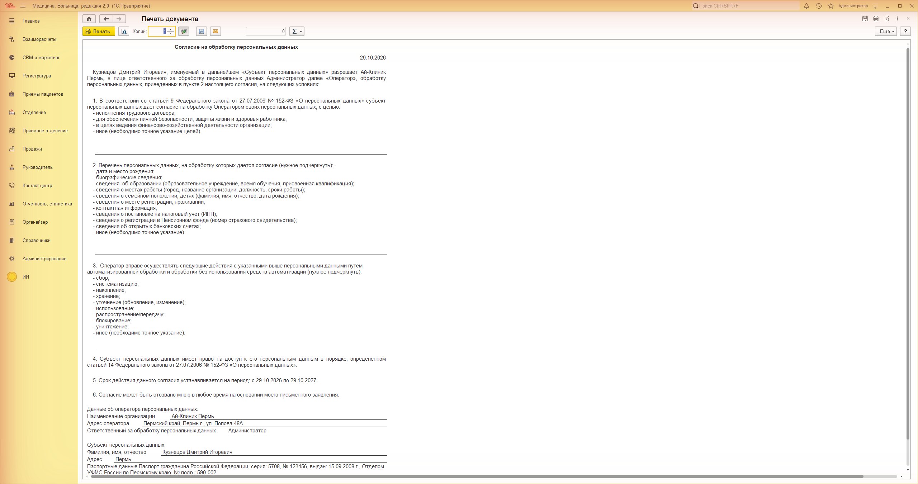Open the 1C main menu hamburger icon

[x=23, y=6]
